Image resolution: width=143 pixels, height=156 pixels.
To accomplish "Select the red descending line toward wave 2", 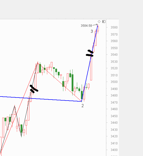I will [60, 82].
